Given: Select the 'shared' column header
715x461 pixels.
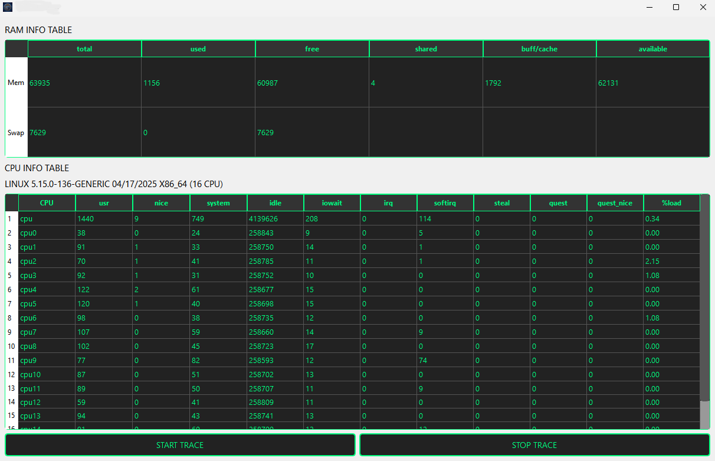Looking at the screenshot, I should [426, 49].
